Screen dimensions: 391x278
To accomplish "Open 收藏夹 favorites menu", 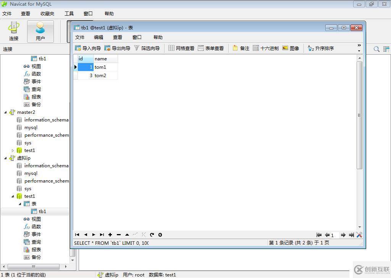I will (47, 14).
